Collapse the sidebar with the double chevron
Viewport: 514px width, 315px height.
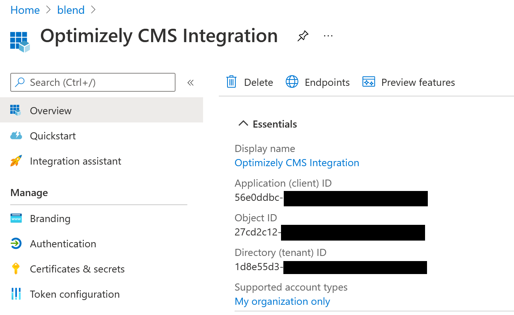190,83
